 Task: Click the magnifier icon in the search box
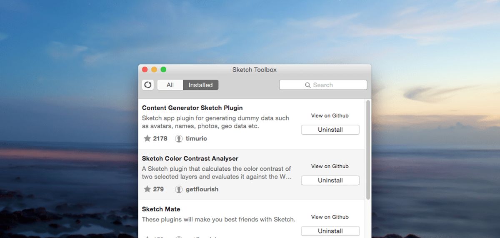click(x=308, y=85)
